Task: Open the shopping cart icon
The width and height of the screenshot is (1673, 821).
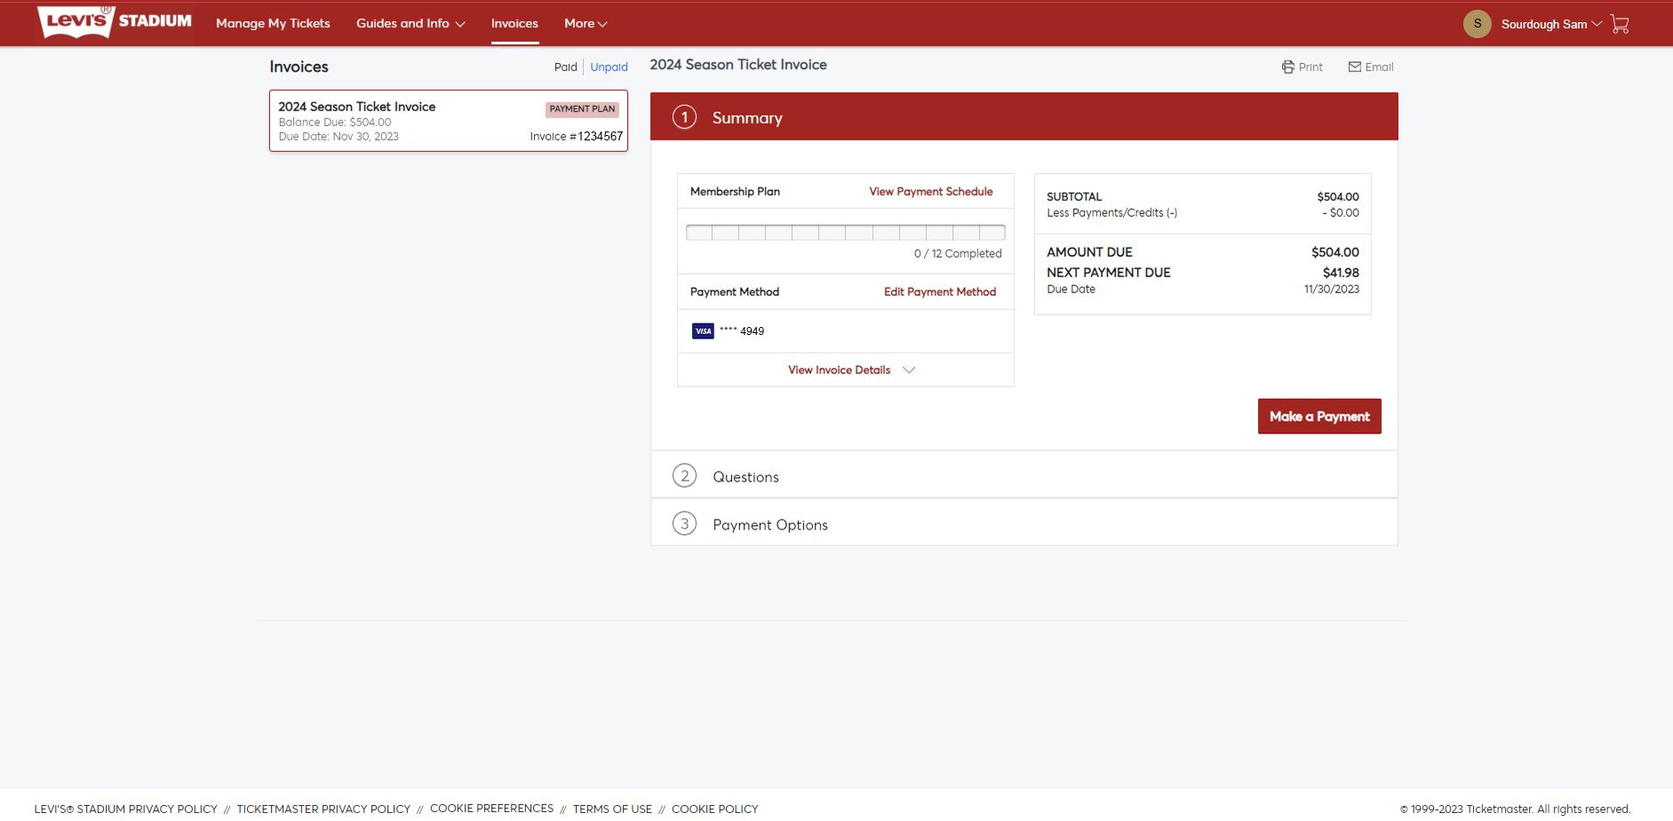Action: (x=1620, y=24)
